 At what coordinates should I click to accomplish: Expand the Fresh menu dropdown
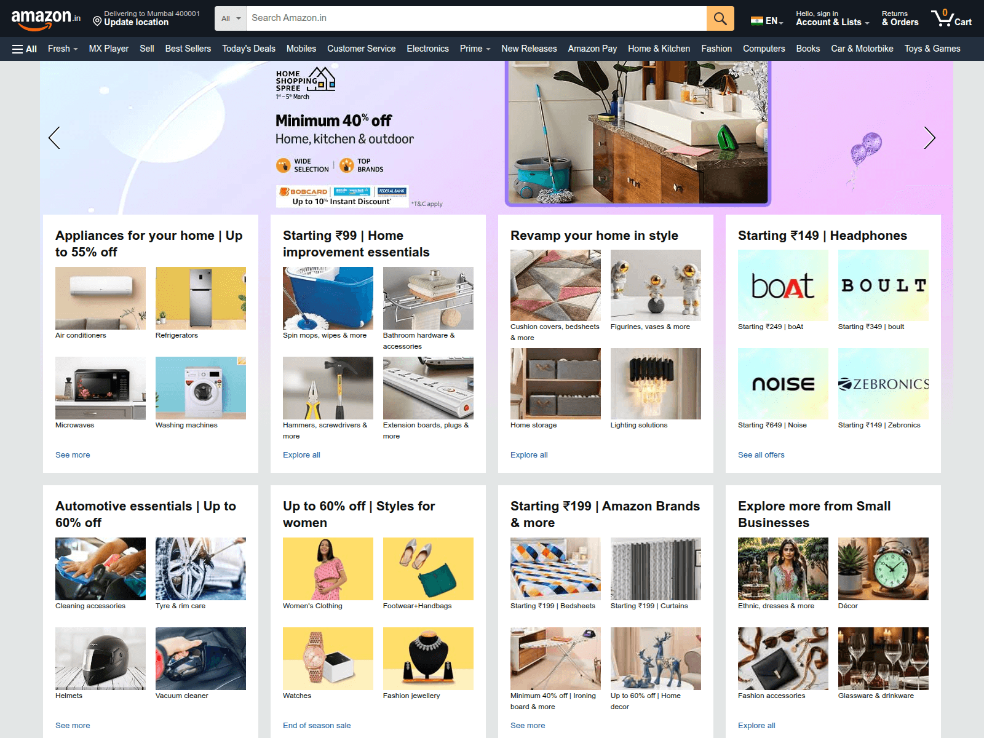point(62,49)
